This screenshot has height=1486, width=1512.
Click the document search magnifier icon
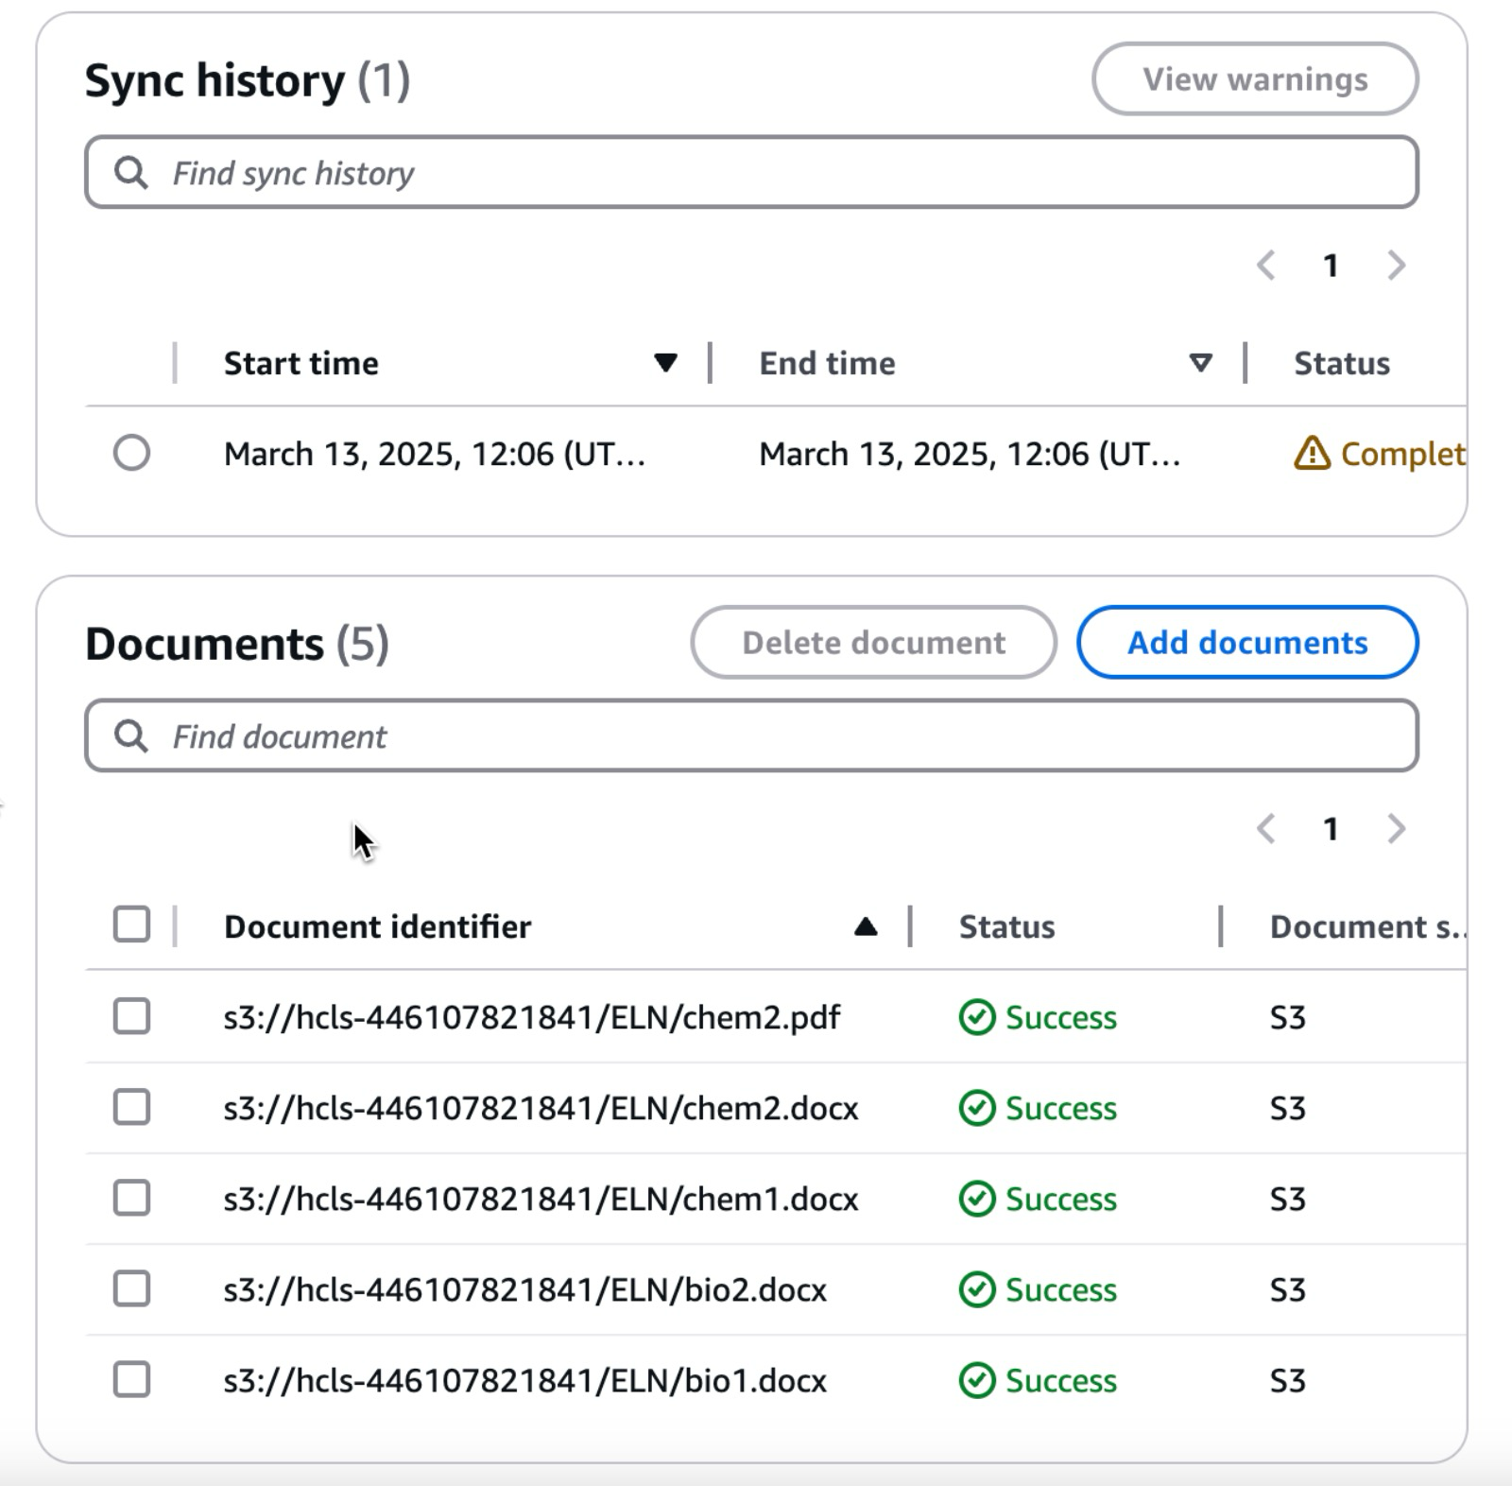point(130,736)
